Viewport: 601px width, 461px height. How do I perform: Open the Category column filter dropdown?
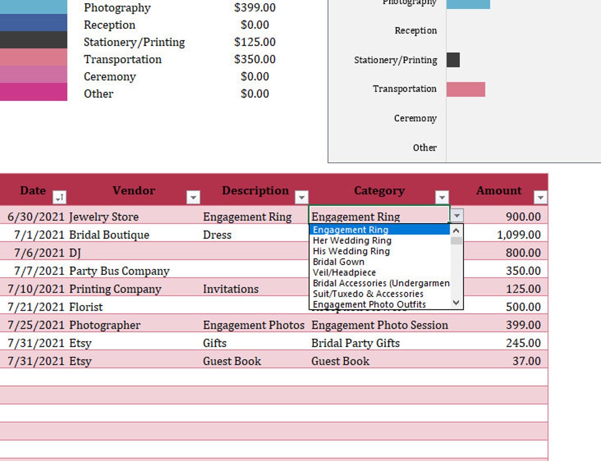(442, 197)
